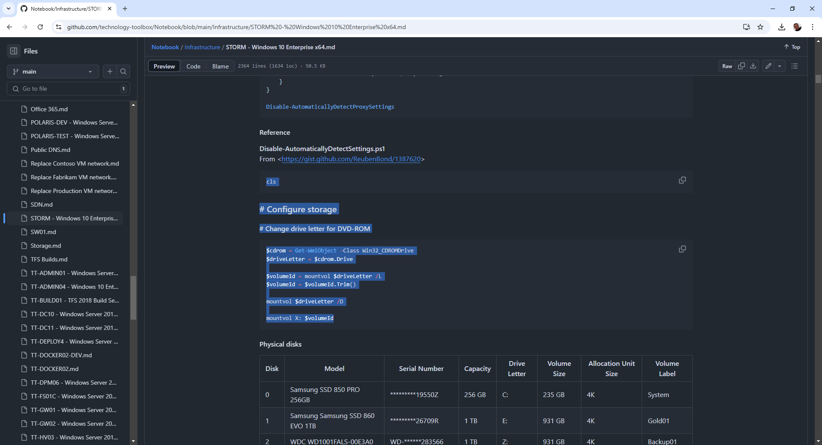The height and width of the screenshot is (445, 822).
Task: Open the Notebook breadcrumb link
Action: 165,47
